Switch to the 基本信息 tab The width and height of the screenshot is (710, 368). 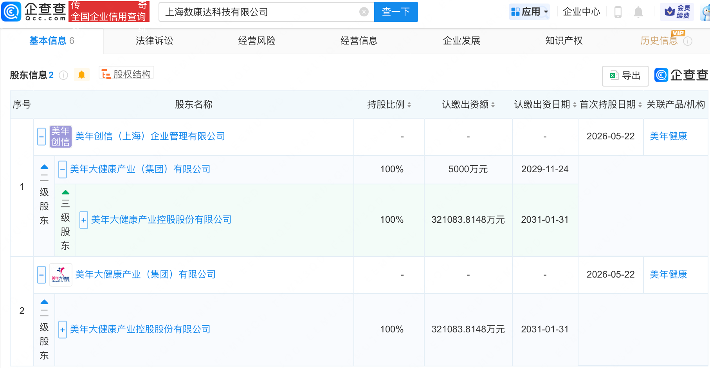pyautogui.click(x=52, y=41)
